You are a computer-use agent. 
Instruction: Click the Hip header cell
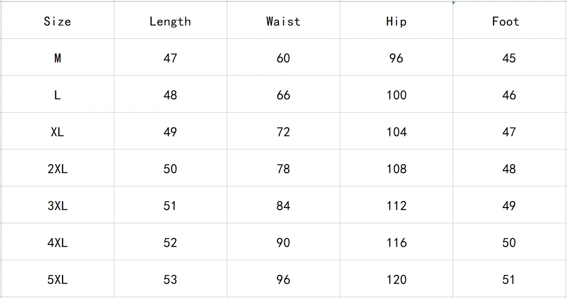click(x=396, y=21)
